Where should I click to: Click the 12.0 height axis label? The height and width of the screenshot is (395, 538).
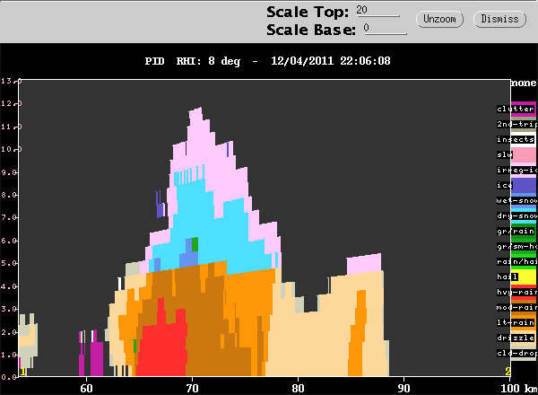[11, 104]
